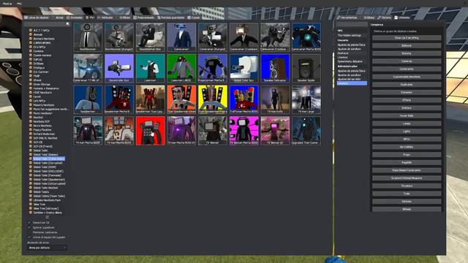The height and width of the screenshot is (263, 468).
Task: Open the Arma por defecto dropdown
Action: tap(47, 248)
